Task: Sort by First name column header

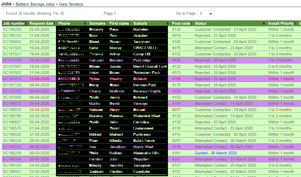Action: (119, 23)
